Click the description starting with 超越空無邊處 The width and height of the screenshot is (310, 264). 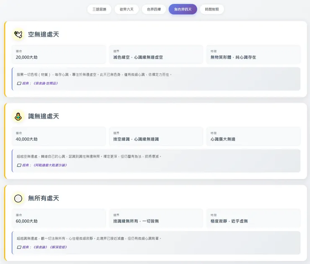click(x=89, y=156)
